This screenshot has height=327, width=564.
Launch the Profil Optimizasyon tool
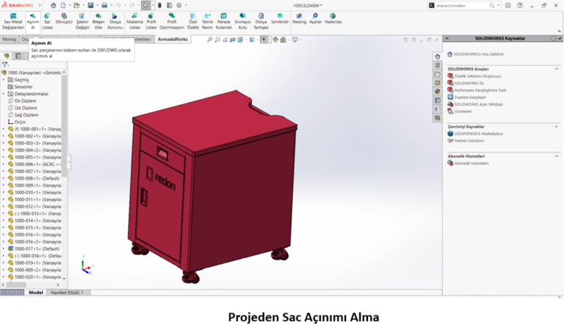click(172, 19)
